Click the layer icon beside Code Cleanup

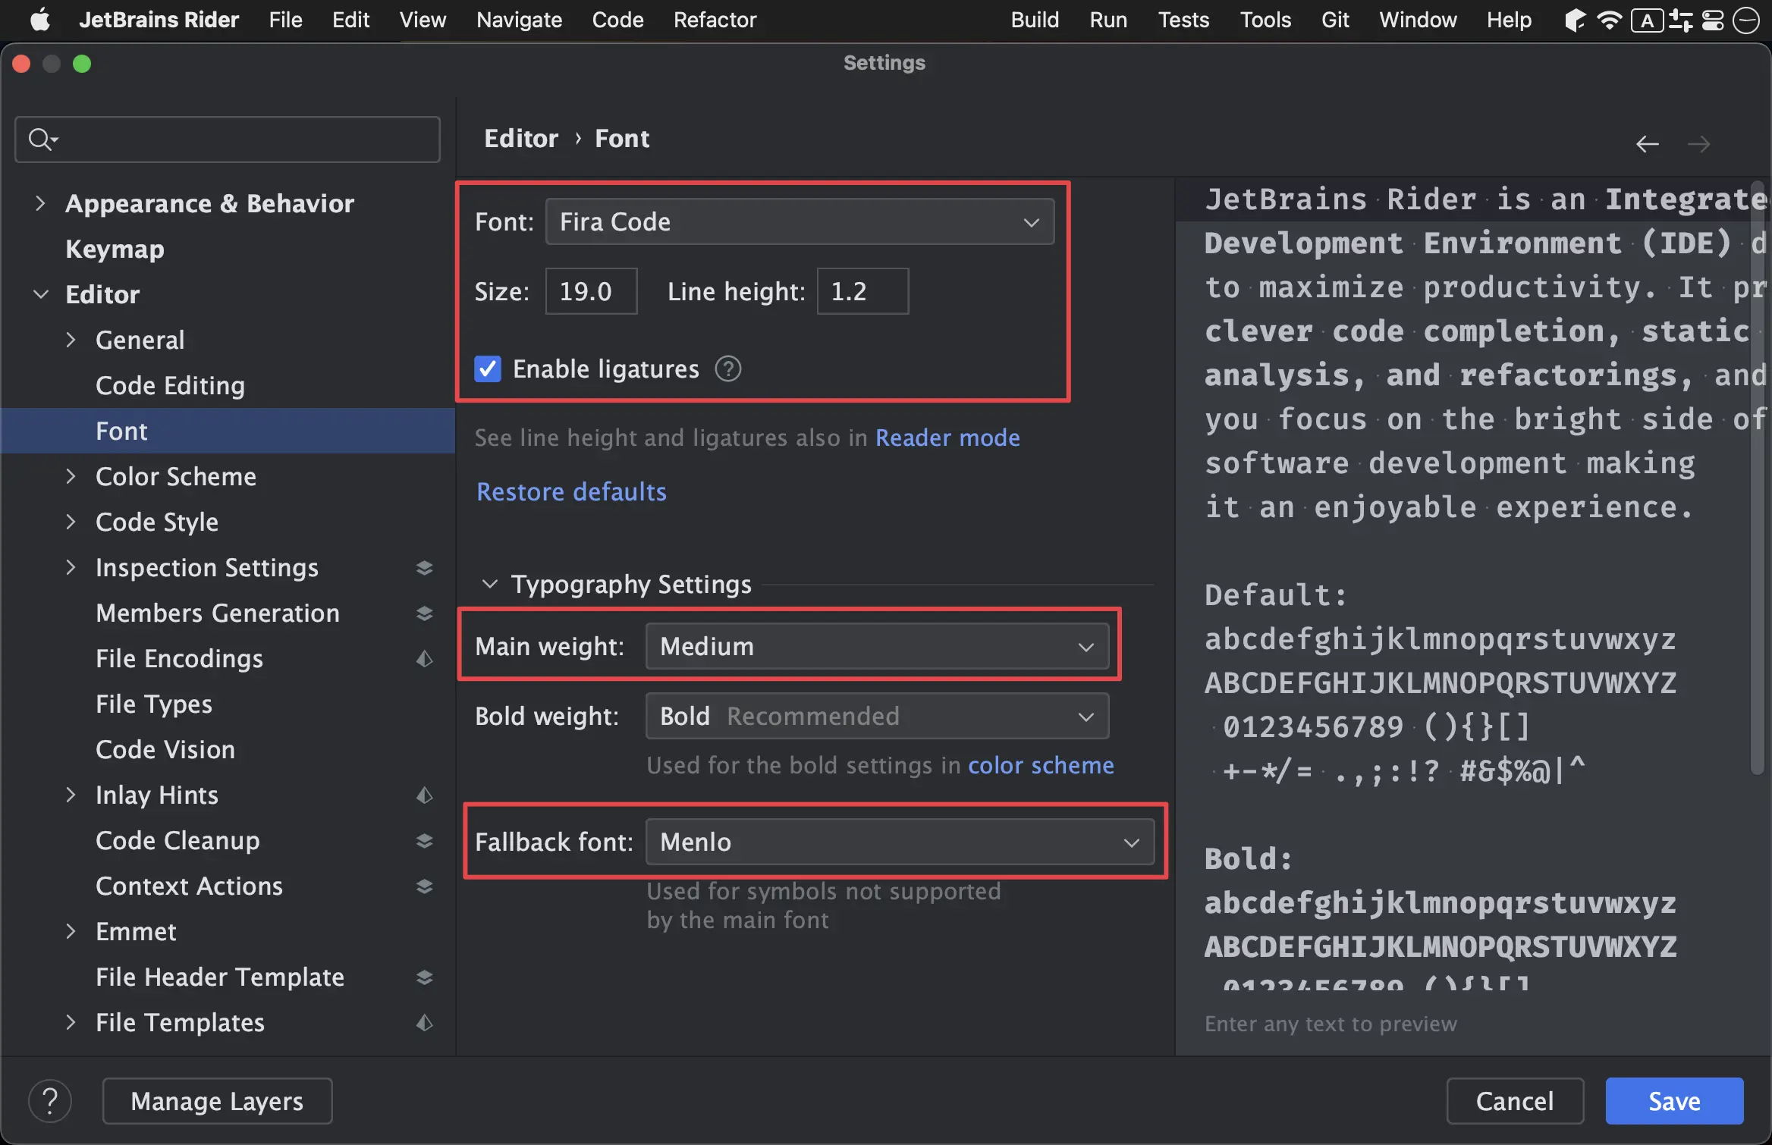425,841
